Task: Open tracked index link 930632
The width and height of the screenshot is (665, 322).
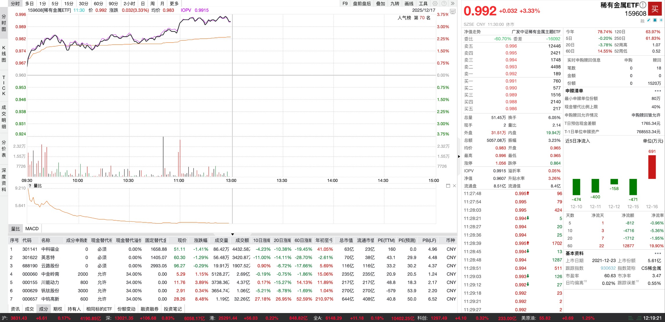Action: (x=608, y=268)
